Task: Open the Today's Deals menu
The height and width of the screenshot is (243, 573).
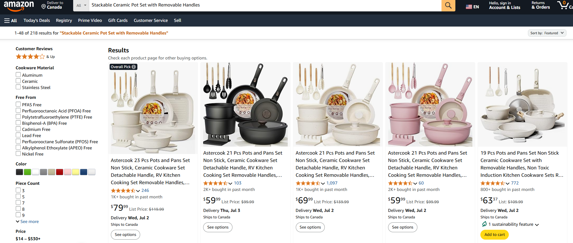Action: click(x=36, y=20)
